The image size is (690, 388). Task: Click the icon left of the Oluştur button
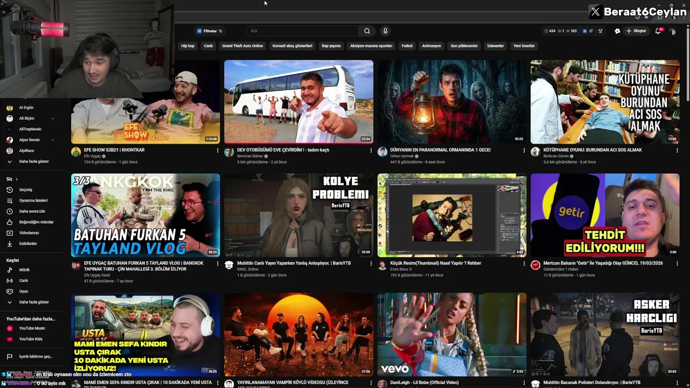[x=617, y=31]
